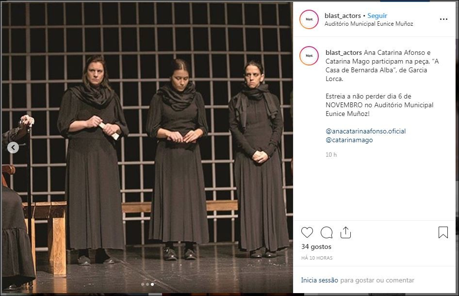Open the blast_actors avatar beside the caption
The width and height of the screenshot is (459, 296).
point(309,56)
